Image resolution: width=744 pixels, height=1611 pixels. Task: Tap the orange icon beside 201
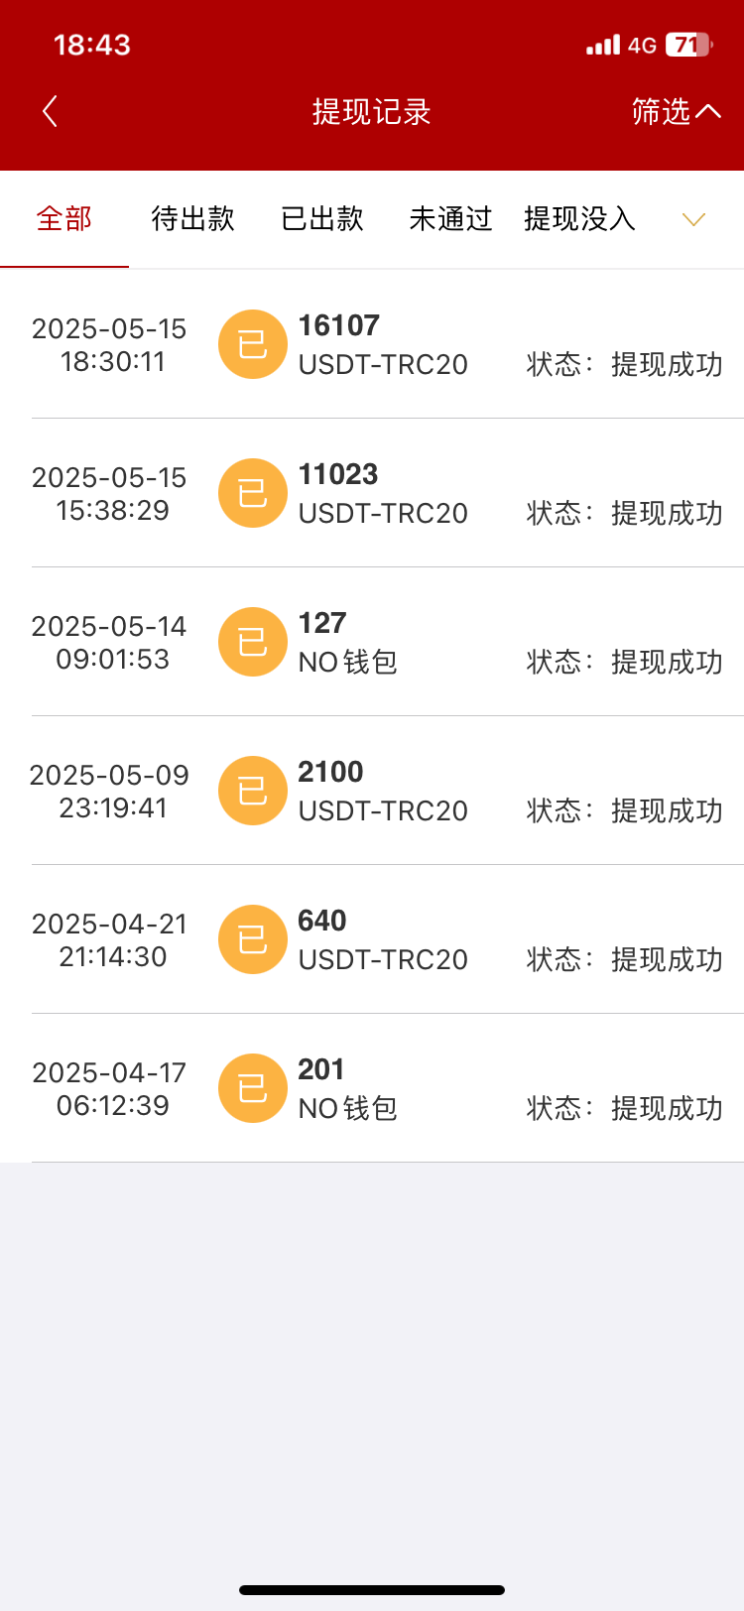(x=253, y=1088)
